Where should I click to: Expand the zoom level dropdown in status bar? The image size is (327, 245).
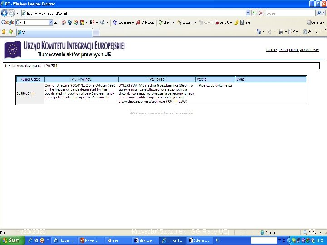coord(320,232)
